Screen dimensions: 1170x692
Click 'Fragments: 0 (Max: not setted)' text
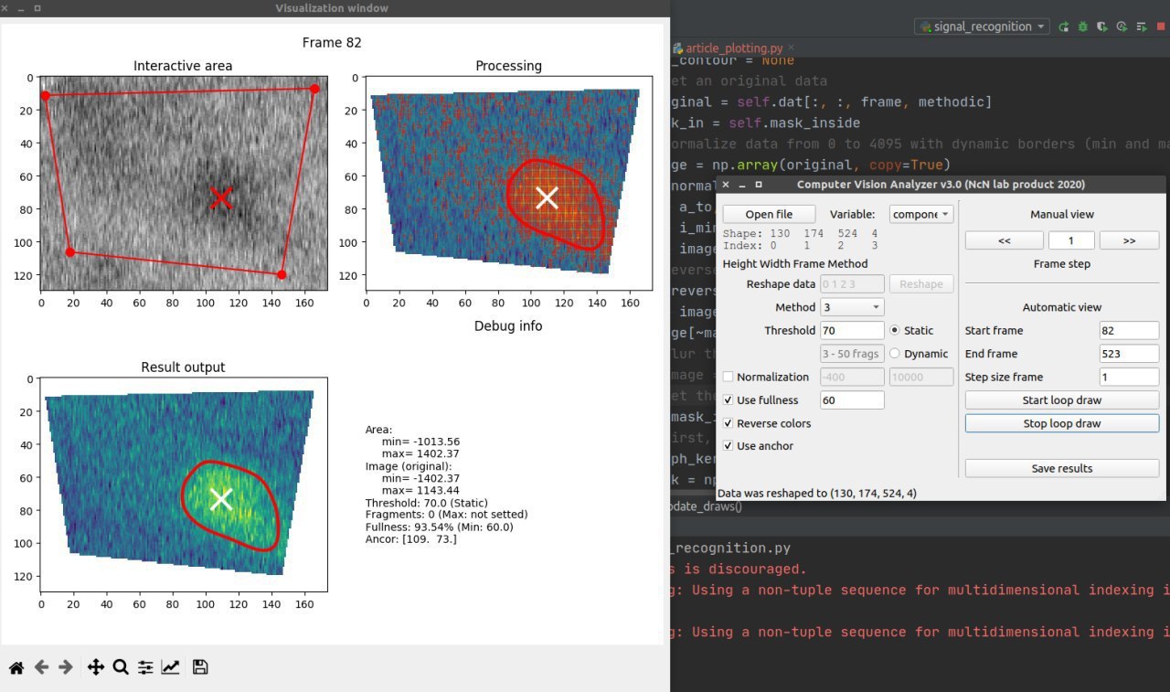coord(446,515)
